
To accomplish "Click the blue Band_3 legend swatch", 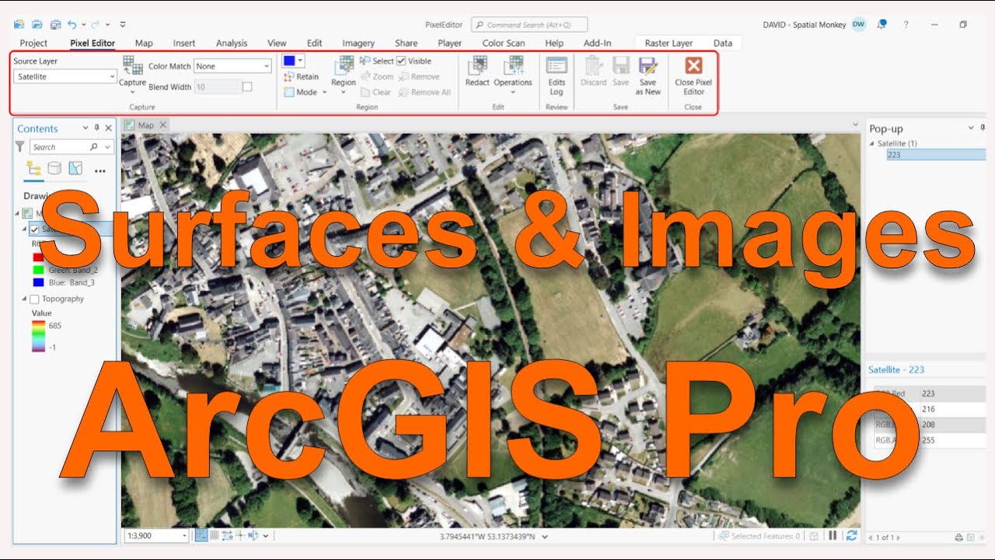I will click(38, 282).
